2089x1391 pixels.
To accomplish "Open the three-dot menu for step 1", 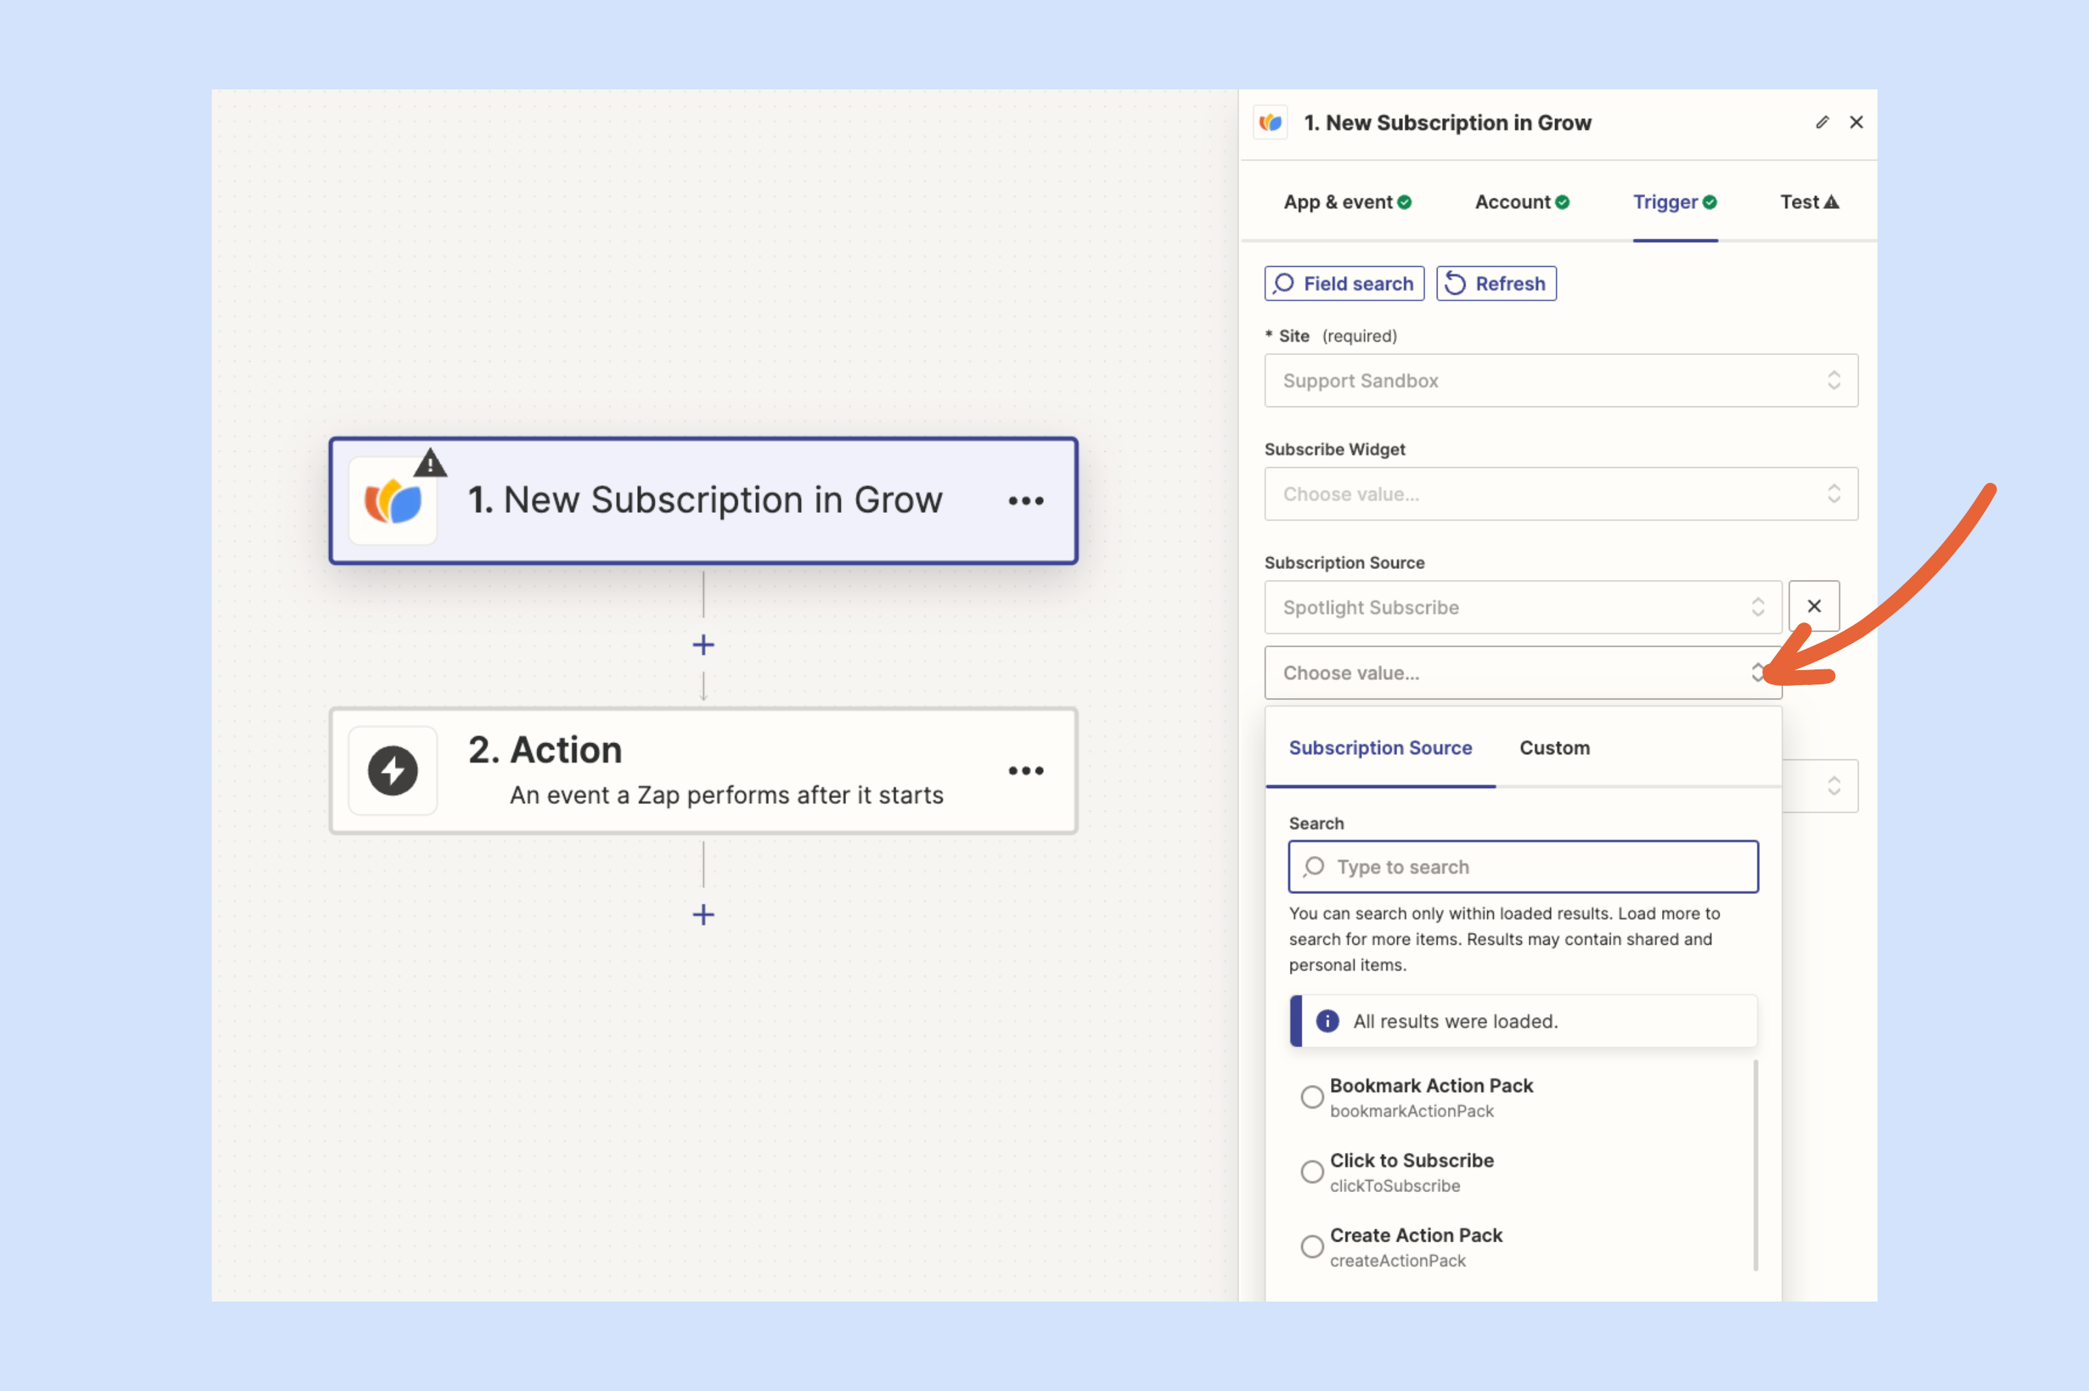I will [1026, 501].
